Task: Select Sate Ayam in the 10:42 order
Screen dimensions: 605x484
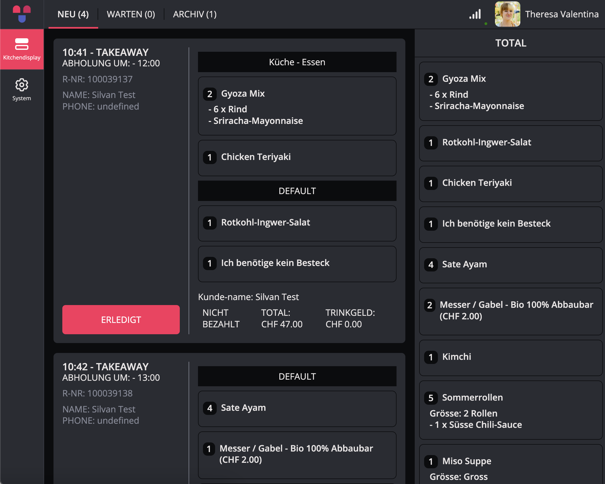Action: [297, 409]
